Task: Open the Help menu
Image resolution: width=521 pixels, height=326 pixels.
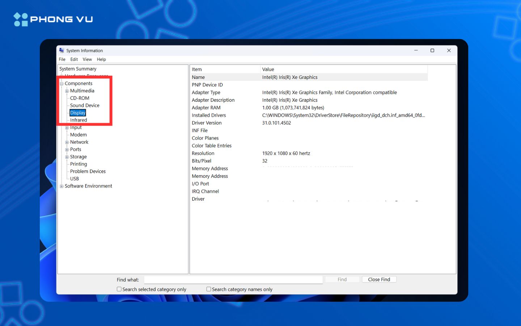Action: coord(101,59)
